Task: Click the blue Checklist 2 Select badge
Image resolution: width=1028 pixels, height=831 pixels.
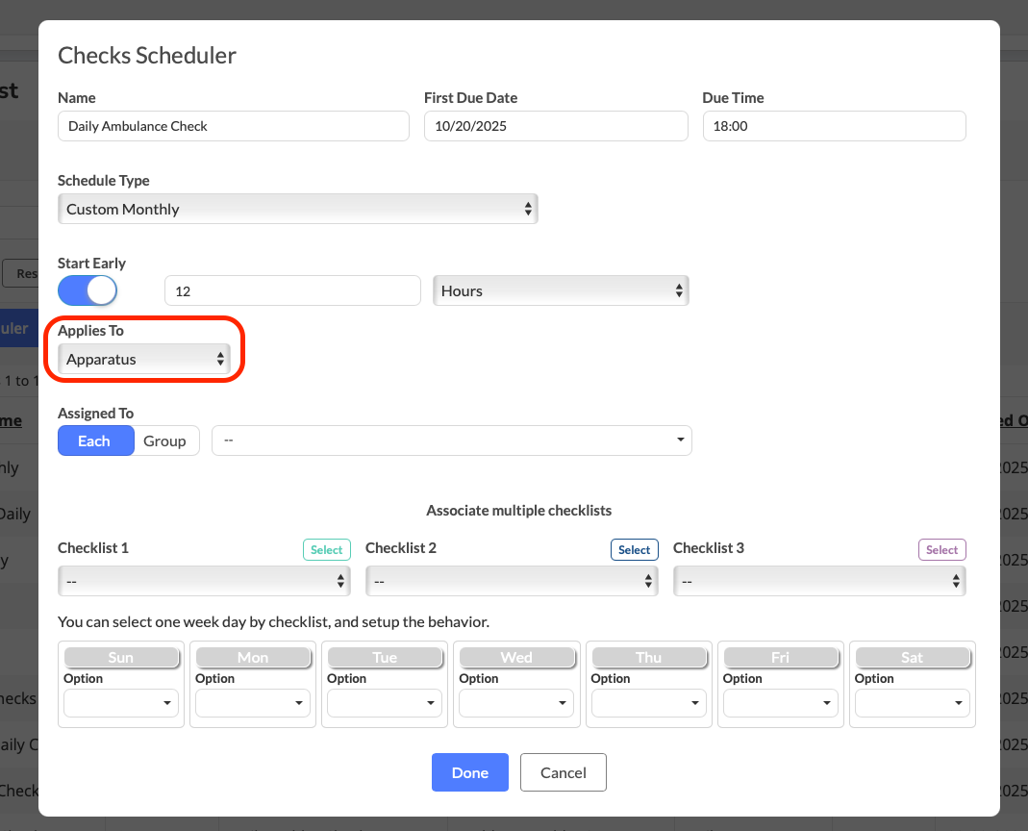Action: pyautogui.click(x=634, y=550)
